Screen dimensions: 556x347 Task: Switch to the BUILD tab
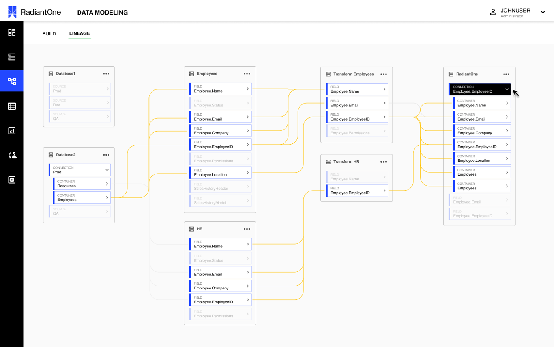(x=49, y=34)
